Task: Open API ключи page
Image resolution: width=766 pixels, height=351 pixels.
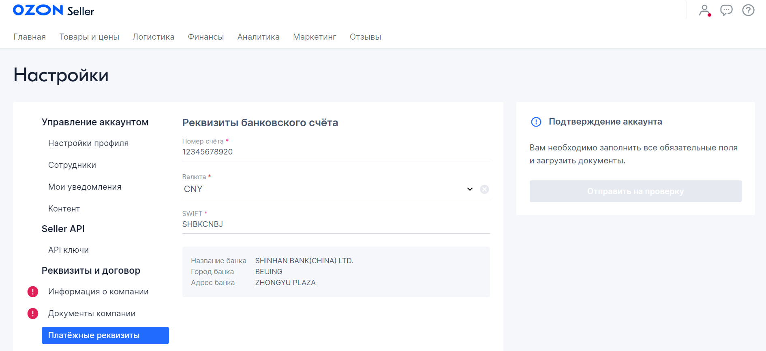Action: [x=68, y=250]
